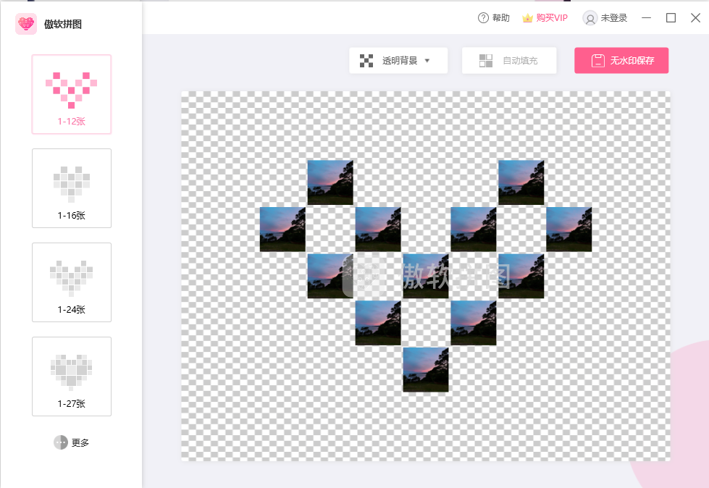Click the 自动填充 auto-fill button
Screen dimensions: 709x488
(x=509, y=60)
